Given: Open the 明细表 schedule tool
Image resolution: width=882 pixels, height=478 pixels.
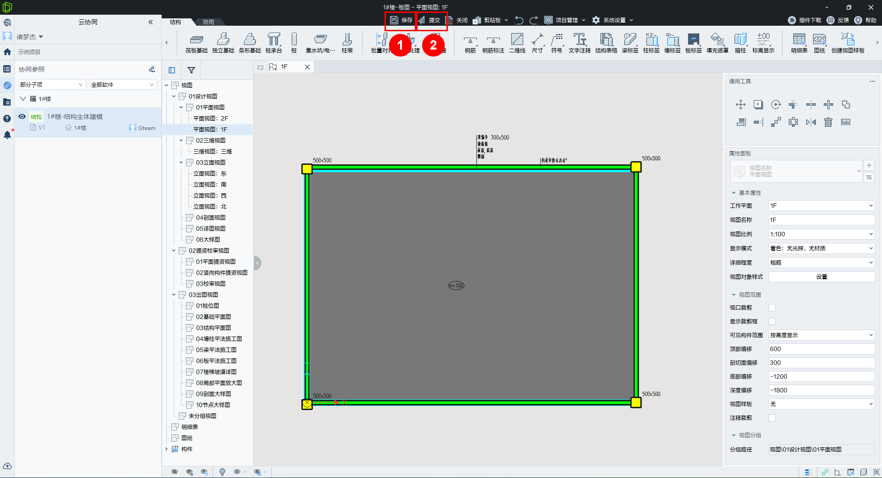Looking at the screenshot, I should [x=799, y=43].
